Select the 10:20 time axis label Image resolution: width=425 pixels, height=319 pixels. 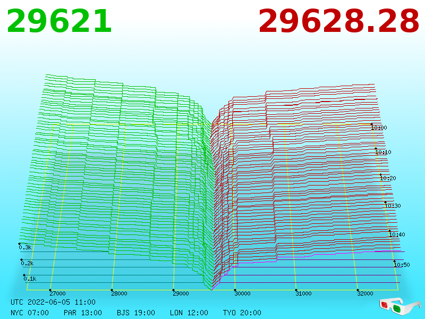388,178
